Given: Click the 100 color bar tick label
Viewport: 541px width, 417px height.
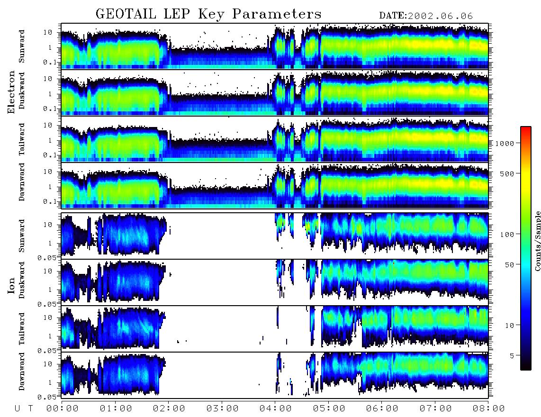Looking at the screenshot, I should (x=507, y=235).
